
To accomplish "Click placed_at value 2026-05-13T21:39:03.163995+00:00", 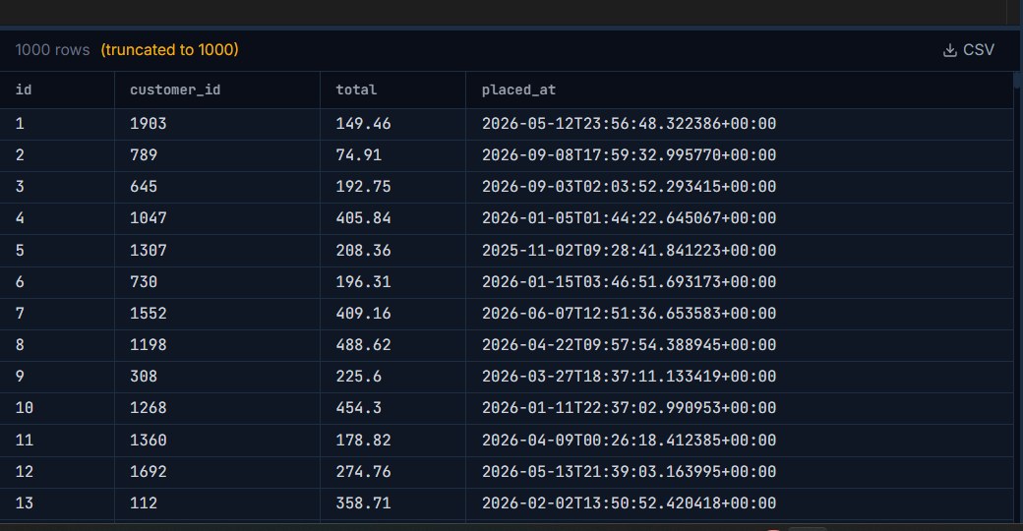I will click(x=629, y=472).
